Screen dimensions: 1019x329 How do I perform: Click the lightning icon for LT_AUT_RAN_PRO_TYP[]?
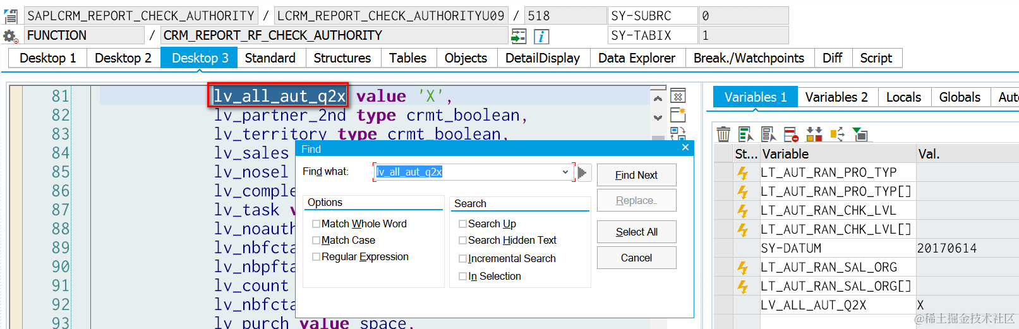(x=744, y=191)
